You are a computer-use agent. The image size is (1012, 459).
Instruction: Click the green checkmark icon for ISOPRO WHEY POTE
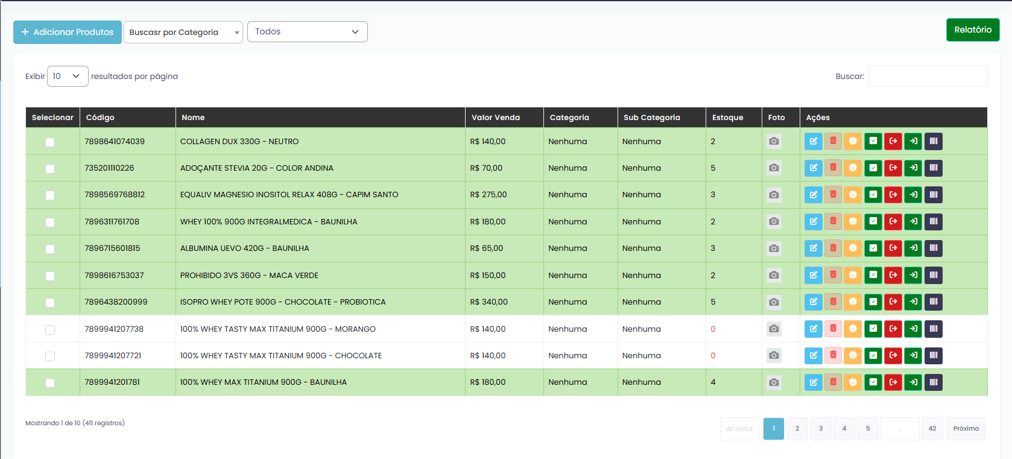(873, 302)
